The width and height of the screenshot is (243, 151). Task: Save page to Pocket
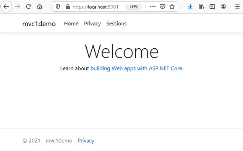click(162, 6)
